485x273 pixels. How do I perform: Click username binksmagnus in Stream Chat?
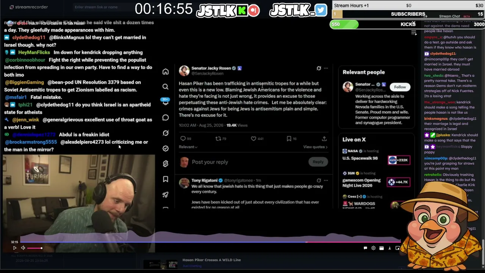(436, 119)
